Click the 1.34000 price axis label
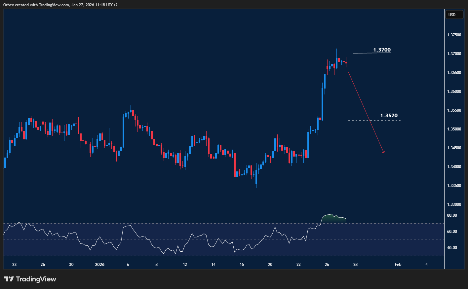The height and width of the screenshot is (289, 468). [454, 167]
